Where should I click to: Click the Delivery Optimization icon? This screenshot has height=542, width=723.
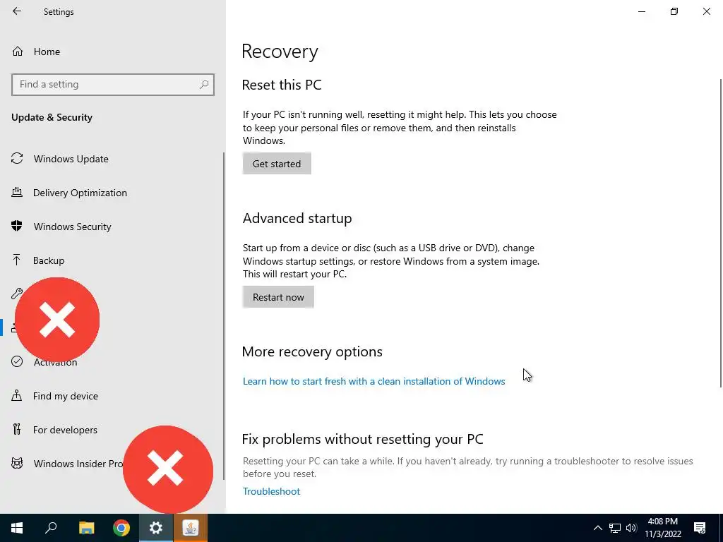click(x=17, y=192)
